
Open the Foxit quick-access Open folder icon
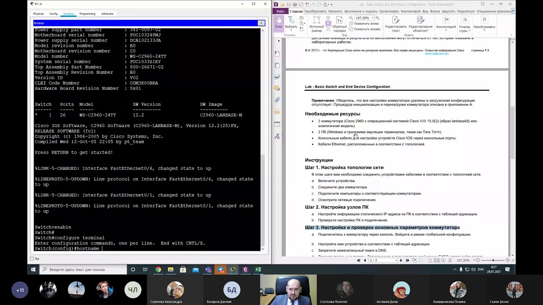[283, 4]
